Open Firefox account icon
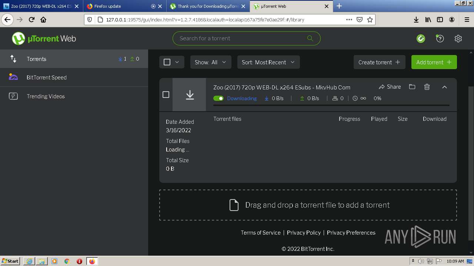Viewport: 474px width, 266px height. [x=452, y=20]
